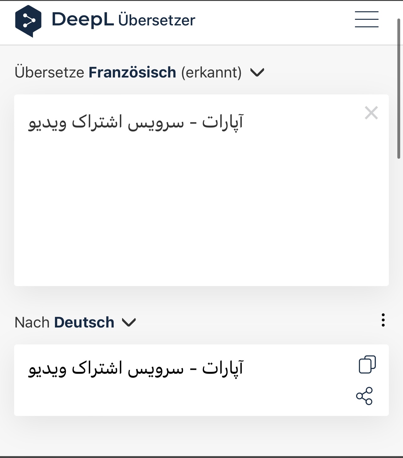Share the translated text
This screenshot has height=458, width=403.
coord(364,396)
